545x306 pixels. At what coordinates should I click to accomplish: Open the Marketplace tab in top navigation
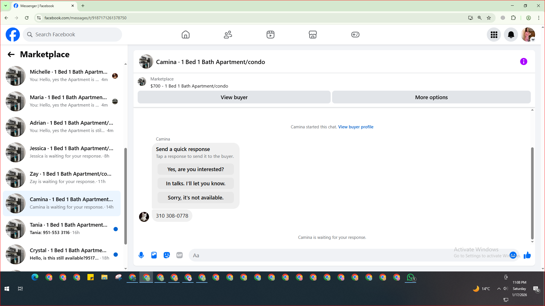coord(313,35)
